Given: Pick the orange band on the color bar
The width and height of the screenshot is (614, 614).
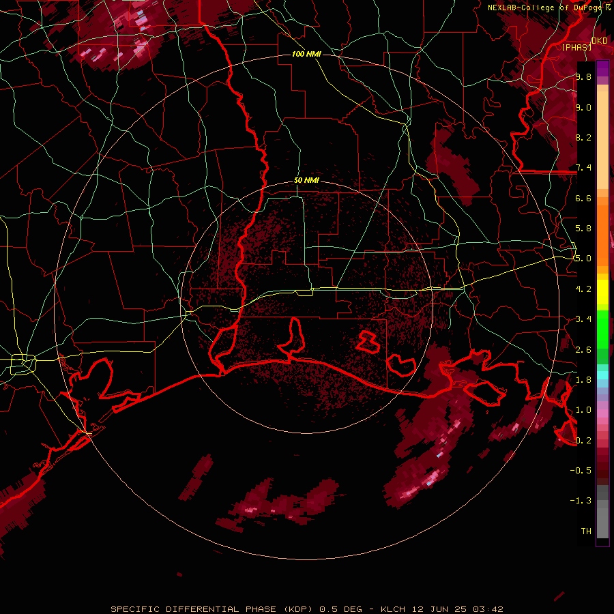Looking at the screenshot, I should click(602, 235).
